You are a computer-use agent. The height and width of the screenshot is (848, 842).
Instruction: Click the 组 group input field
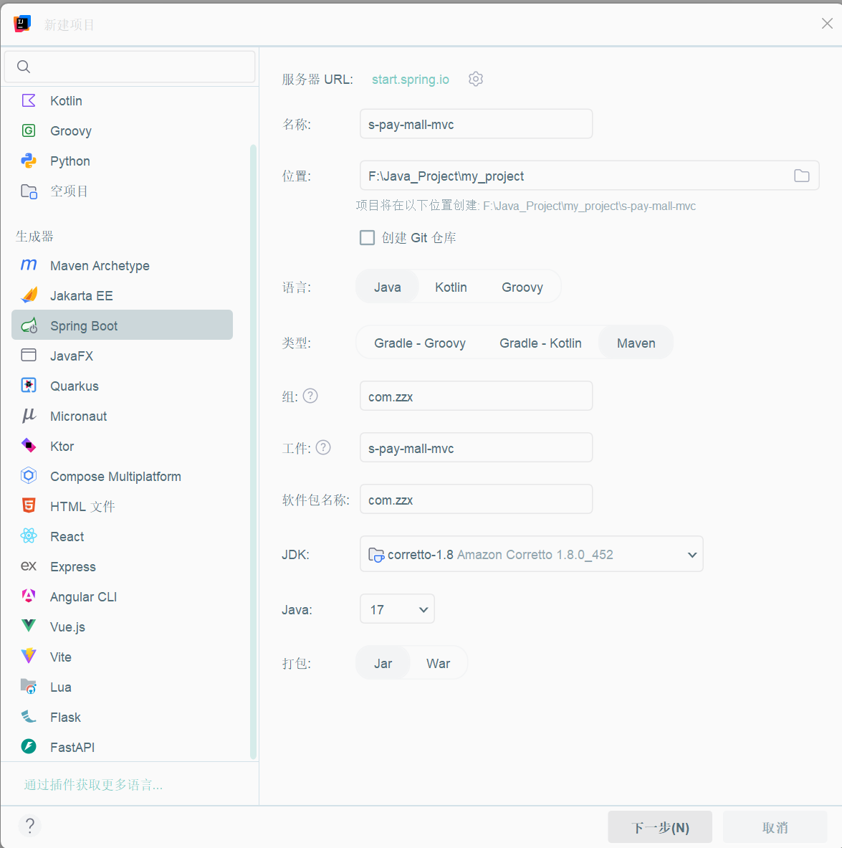coord(476,396)
